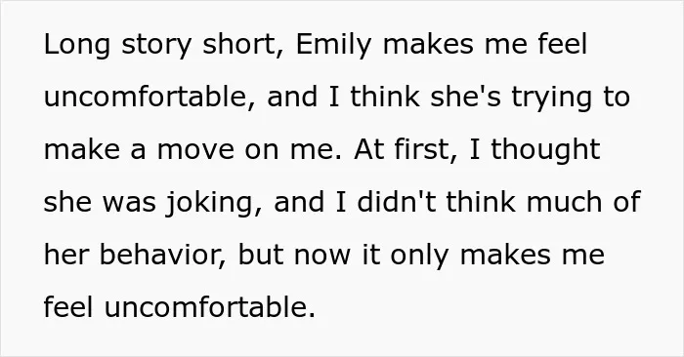
Task: Click the word 'makes' in the first line
Action: pos(428,45)
